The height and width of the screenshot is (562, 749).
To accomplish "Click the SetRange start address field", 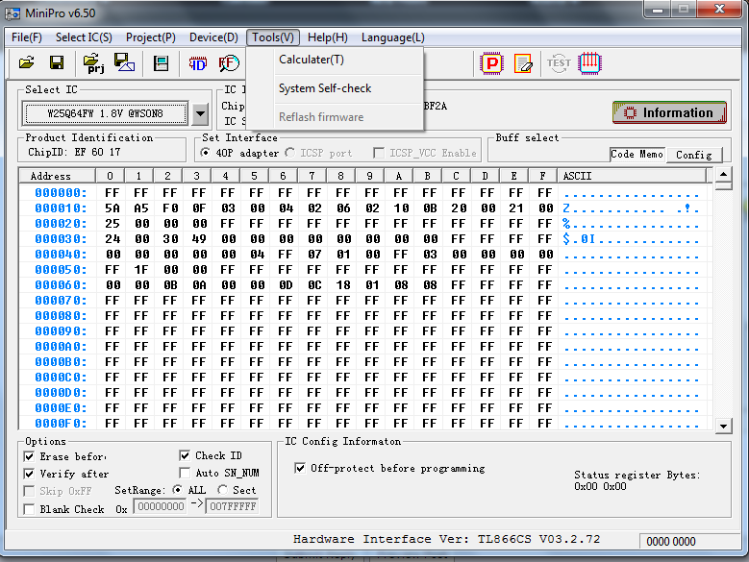I will click(x=160, y=506).
